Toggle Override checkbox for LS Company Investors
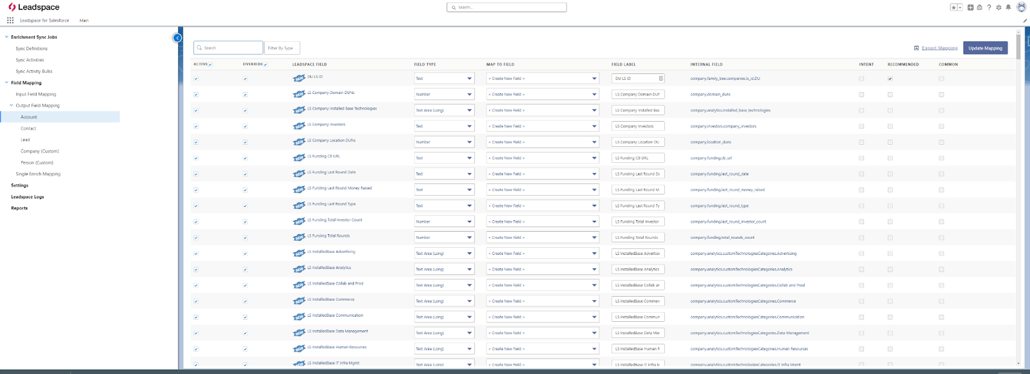This screenshot has height=374, width=1030. [245, 126]
